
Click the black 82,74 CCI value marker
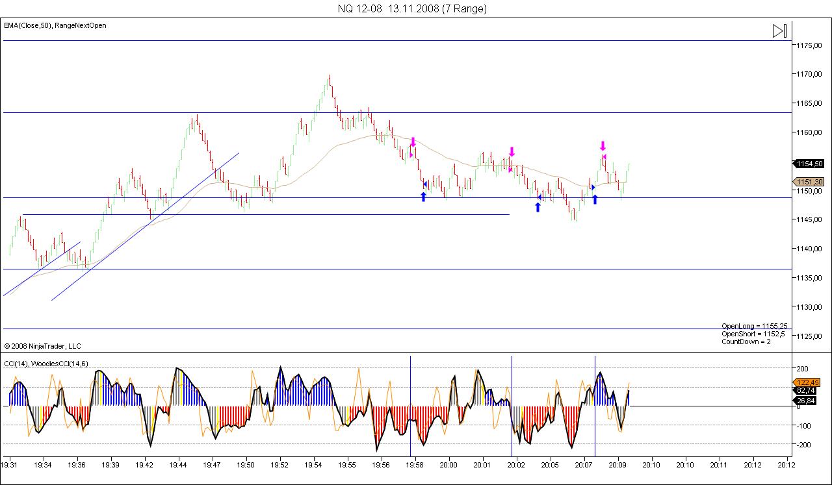pyautogui.click(x=806, y=390)
